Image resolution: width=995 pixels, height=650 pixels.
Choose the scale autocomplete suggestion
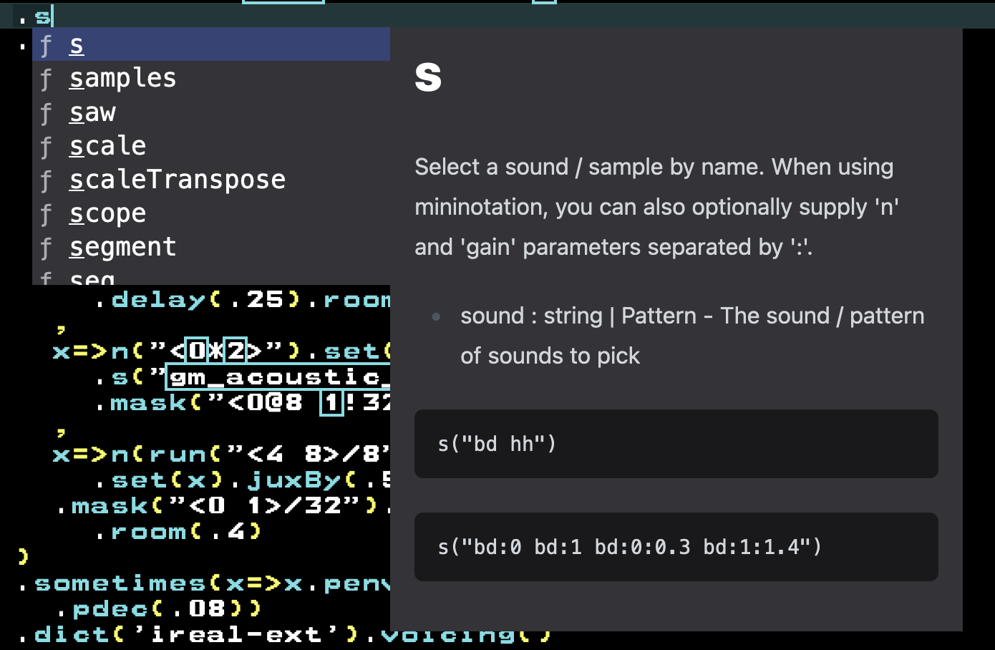[x=108, y=146]
